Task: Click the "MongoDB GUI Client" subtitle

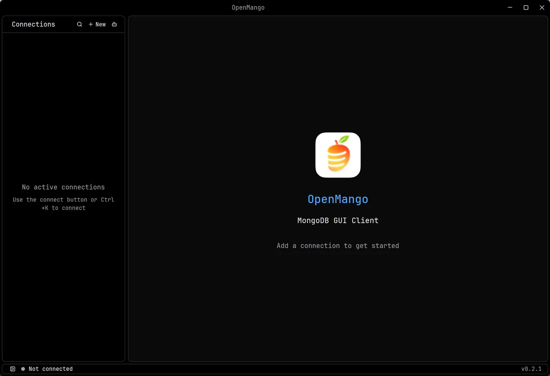Action: tap(338, 221)
